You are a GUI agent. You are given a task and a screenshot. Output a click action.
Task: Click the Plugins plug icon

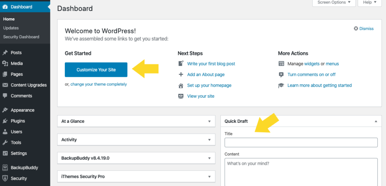(5, 121)
